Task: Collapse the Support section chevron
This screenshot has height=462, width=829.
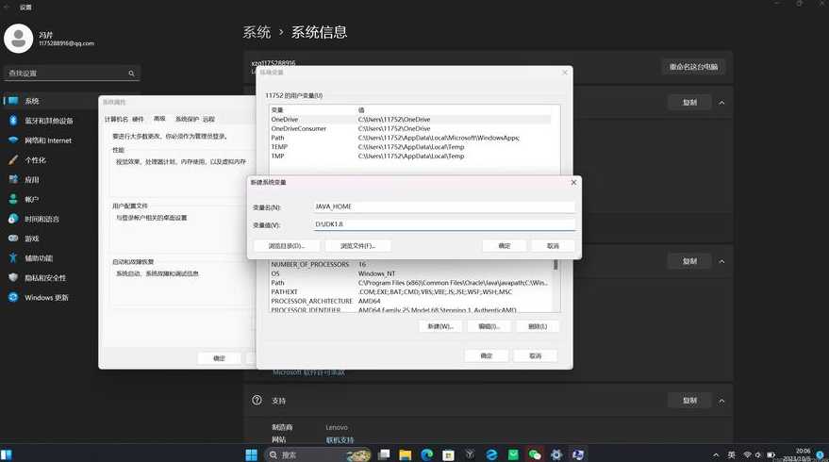Action: [721, 401]
